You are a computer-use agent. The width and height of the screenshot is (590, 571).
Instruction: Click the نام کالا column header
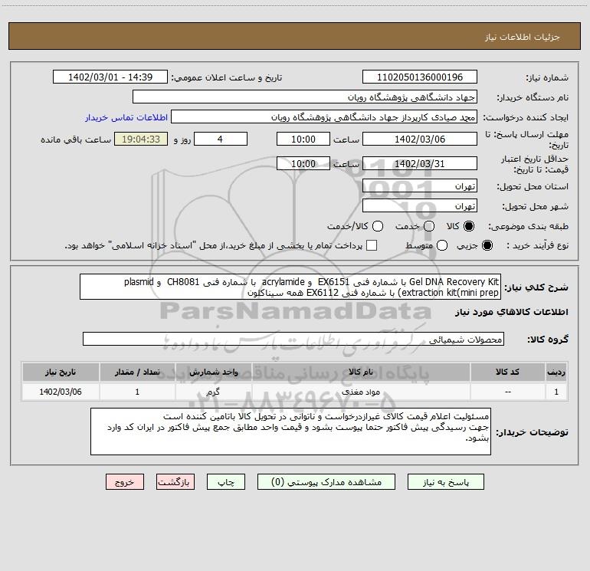click(x=360, y=372)
